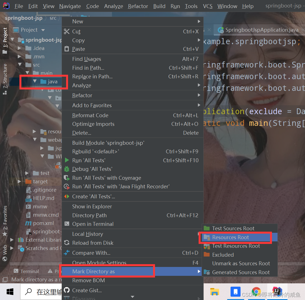Expand the test folder arrow
The height and width of the screenshot is (300, 305).
point(27,173)
